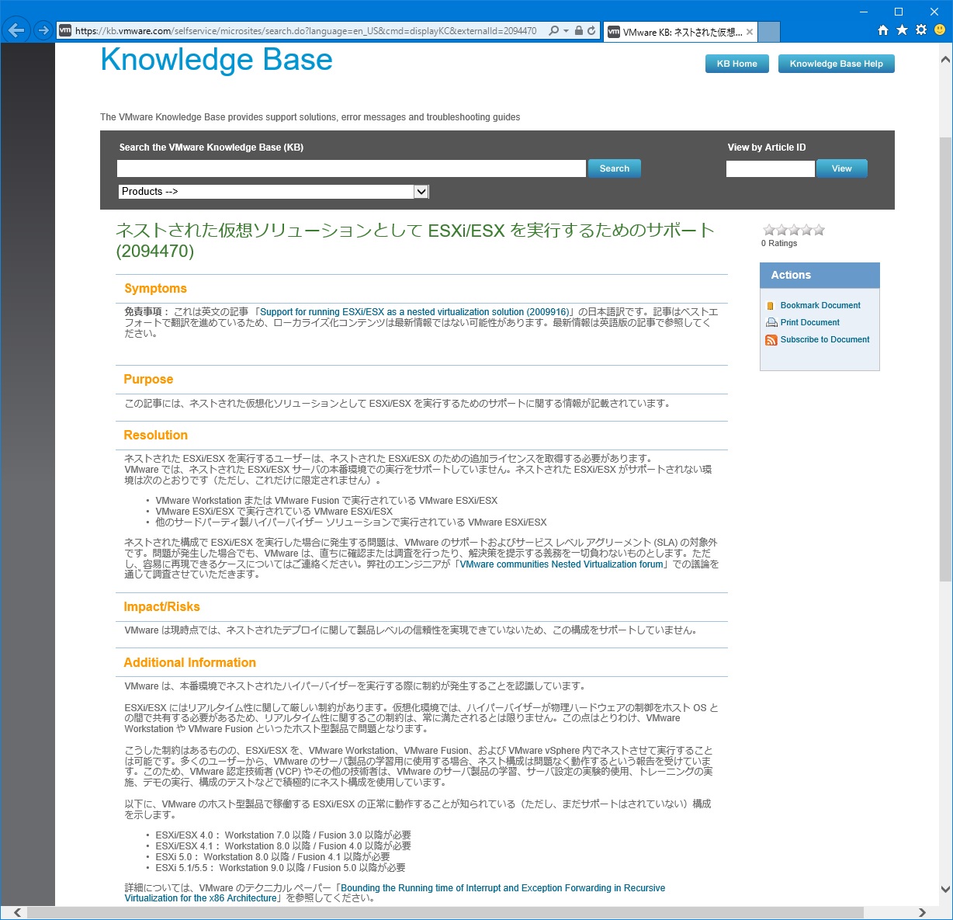Open Knowledge Base Help
Image resolution: width=953 pixels, height=920 pixels.
(x=836, y=64)
